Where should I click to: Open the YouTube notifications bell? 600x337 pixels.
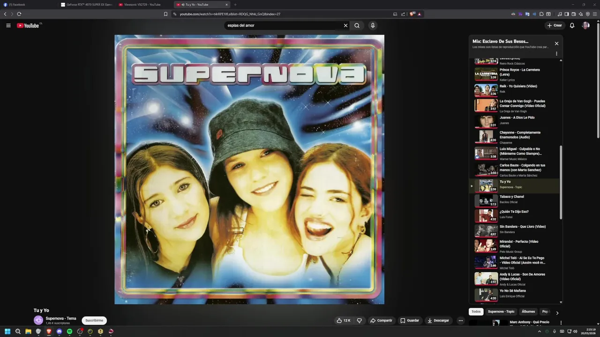(572, 25)
